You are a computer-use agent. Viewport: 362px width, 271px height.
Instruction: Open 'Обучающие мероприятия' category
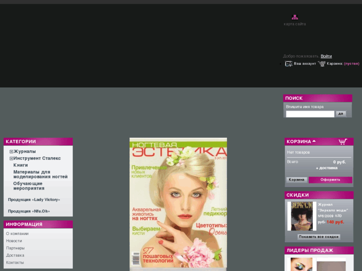29,186
